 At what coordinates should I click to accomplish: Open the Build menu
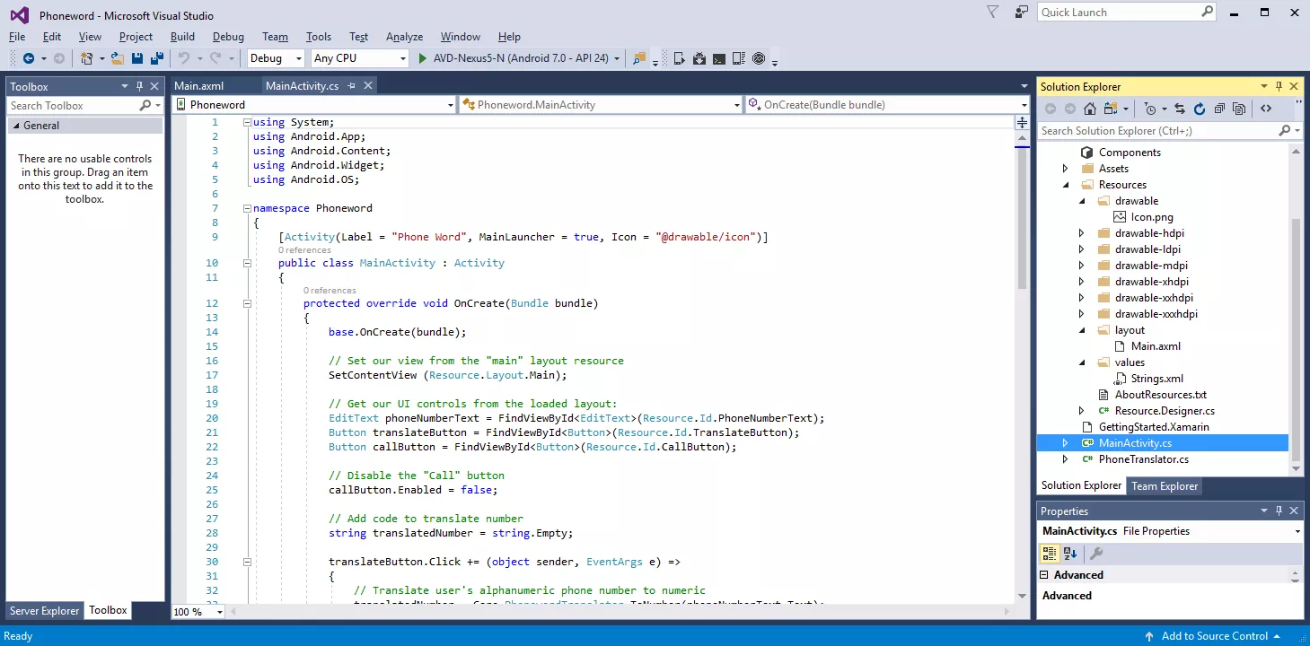click(182, 37)
